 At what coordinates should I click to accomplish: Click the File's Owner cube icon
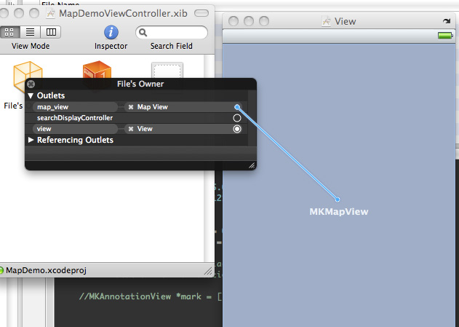click(25, 71)
